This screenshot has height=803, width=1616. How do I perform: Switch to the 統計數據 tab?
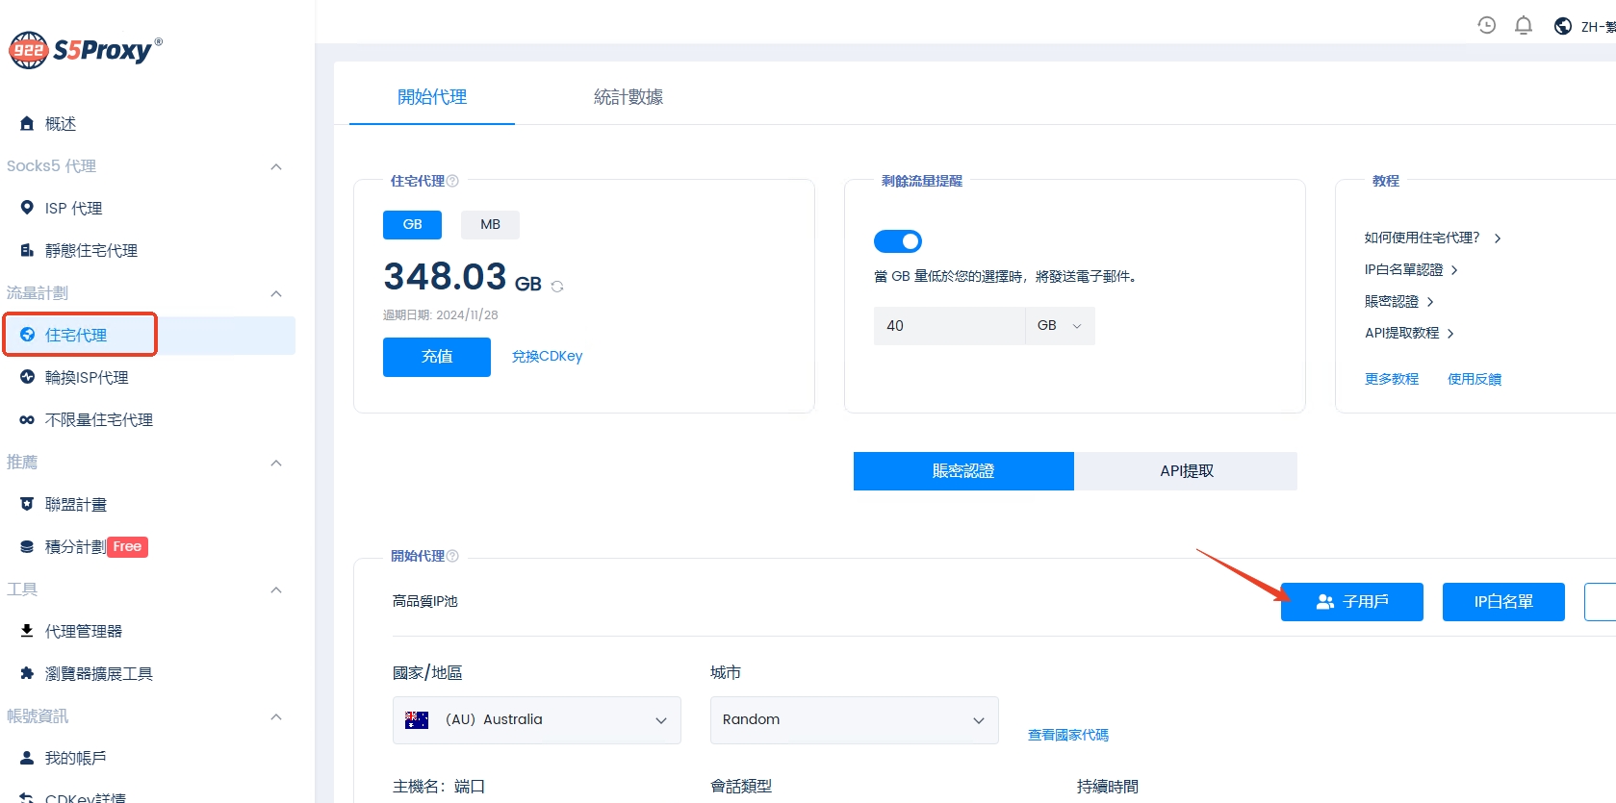coord(628,97)
